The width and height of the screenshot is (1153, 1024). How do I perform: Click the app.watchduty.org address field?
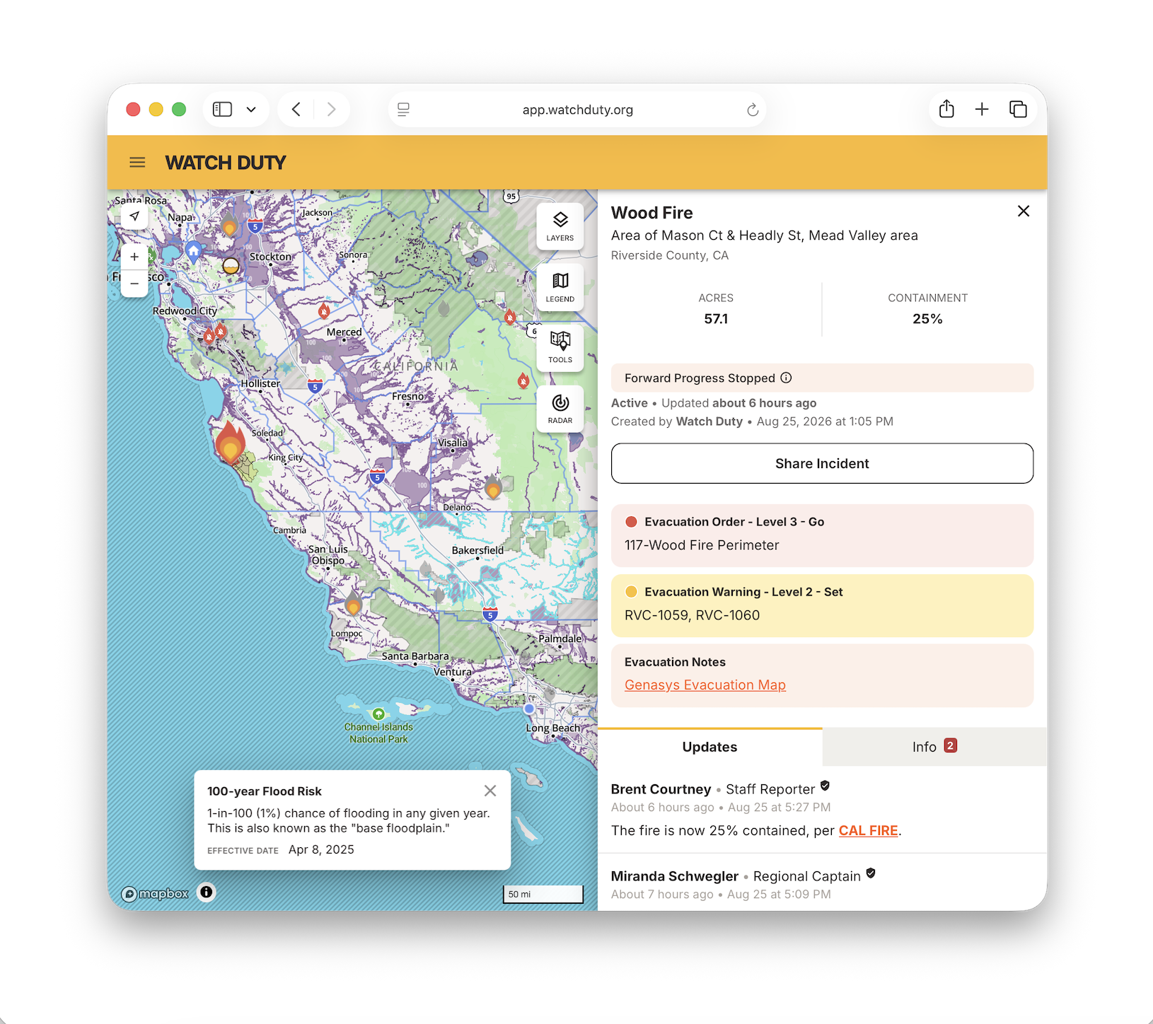pos(577,110)
